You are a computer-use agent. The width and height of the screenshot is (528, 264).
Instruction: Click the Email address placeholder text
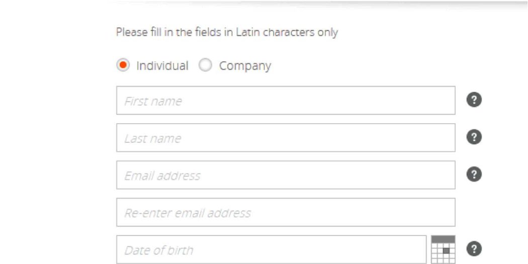[x=162, y=176]
